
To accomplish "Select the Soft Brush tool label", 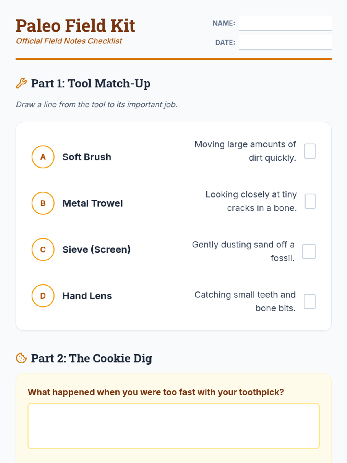I will tap(87, 157).
